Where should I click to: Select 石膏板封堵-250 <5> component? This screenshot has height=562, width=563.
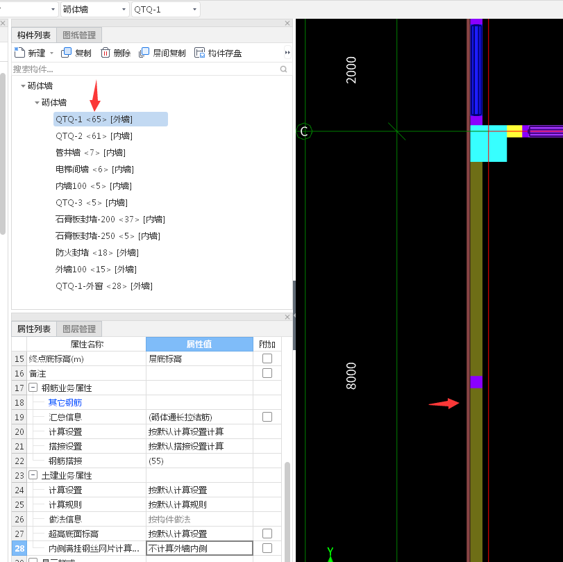tap(108, 236)
